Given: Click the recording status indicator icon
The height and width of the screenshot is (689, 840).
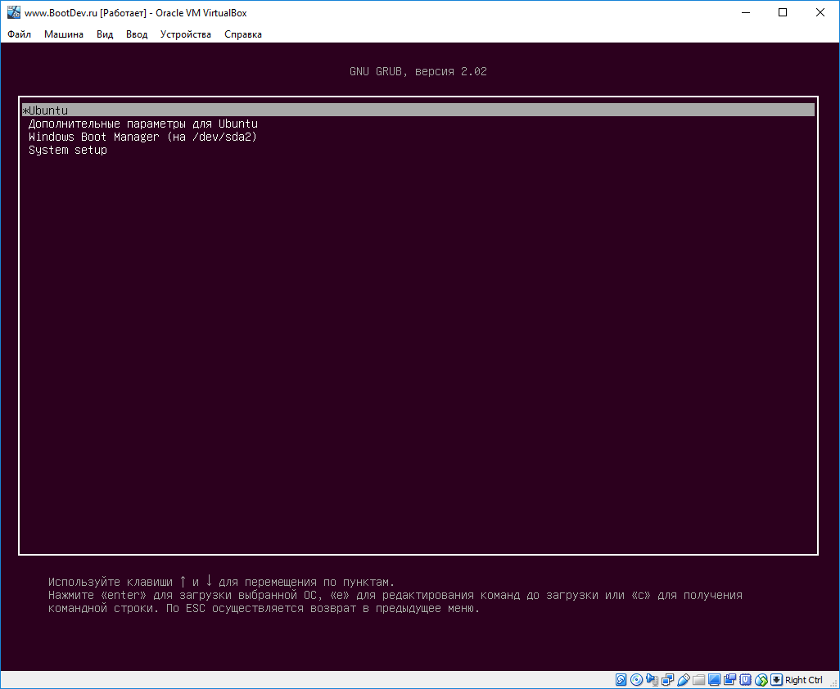Looking at the screenshot, I should 729,680.
